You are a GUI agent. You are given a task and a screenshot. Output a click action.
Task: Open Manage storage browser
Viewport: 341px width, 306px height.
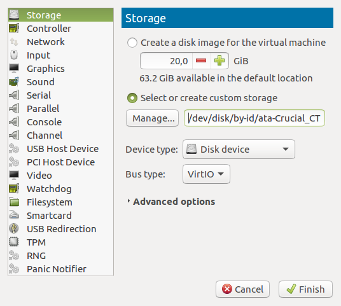152,118
